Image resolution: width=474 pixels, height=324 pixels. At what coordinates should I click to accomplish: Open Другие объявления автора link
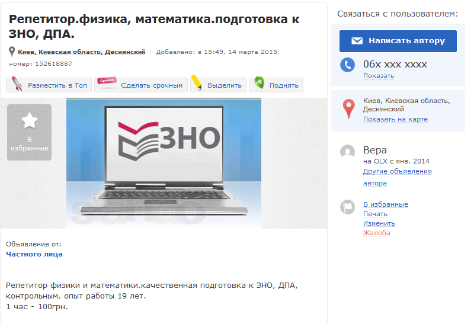[x=397, y=177]
